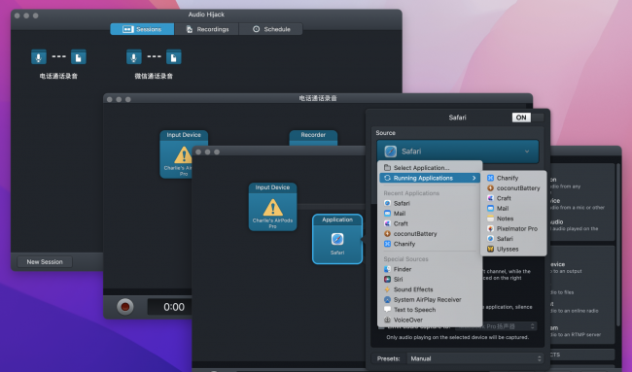Pick coconutBattery under Recent Applications
The image size is (632, 372).
click(x=430, y=233)
